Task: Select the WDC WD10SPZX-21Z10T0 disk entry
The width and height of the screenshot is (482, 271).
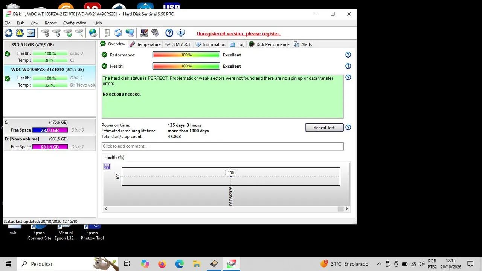Action: [x=49, y=77]
